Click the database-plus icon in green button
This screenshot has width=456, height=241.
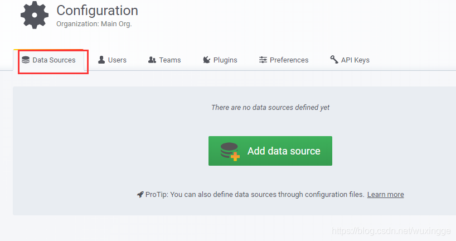click(x=230, y=151)
